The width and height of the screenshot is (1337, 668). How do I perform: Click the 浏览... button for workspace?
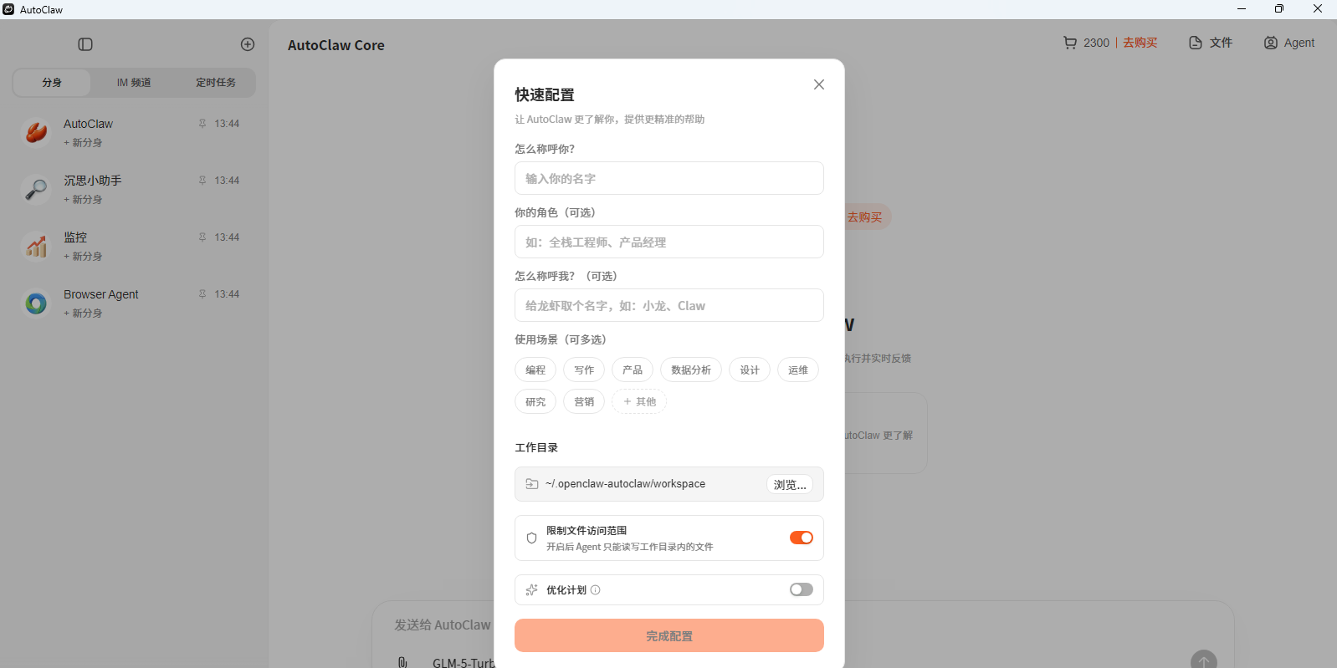pos(789,485)
